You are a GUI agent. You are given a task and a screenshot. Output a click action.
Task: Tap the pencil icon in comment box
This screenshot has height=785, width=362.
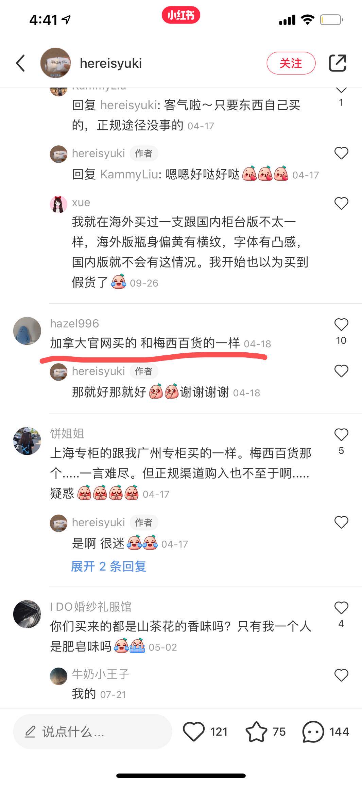click(x=30, y=731)
